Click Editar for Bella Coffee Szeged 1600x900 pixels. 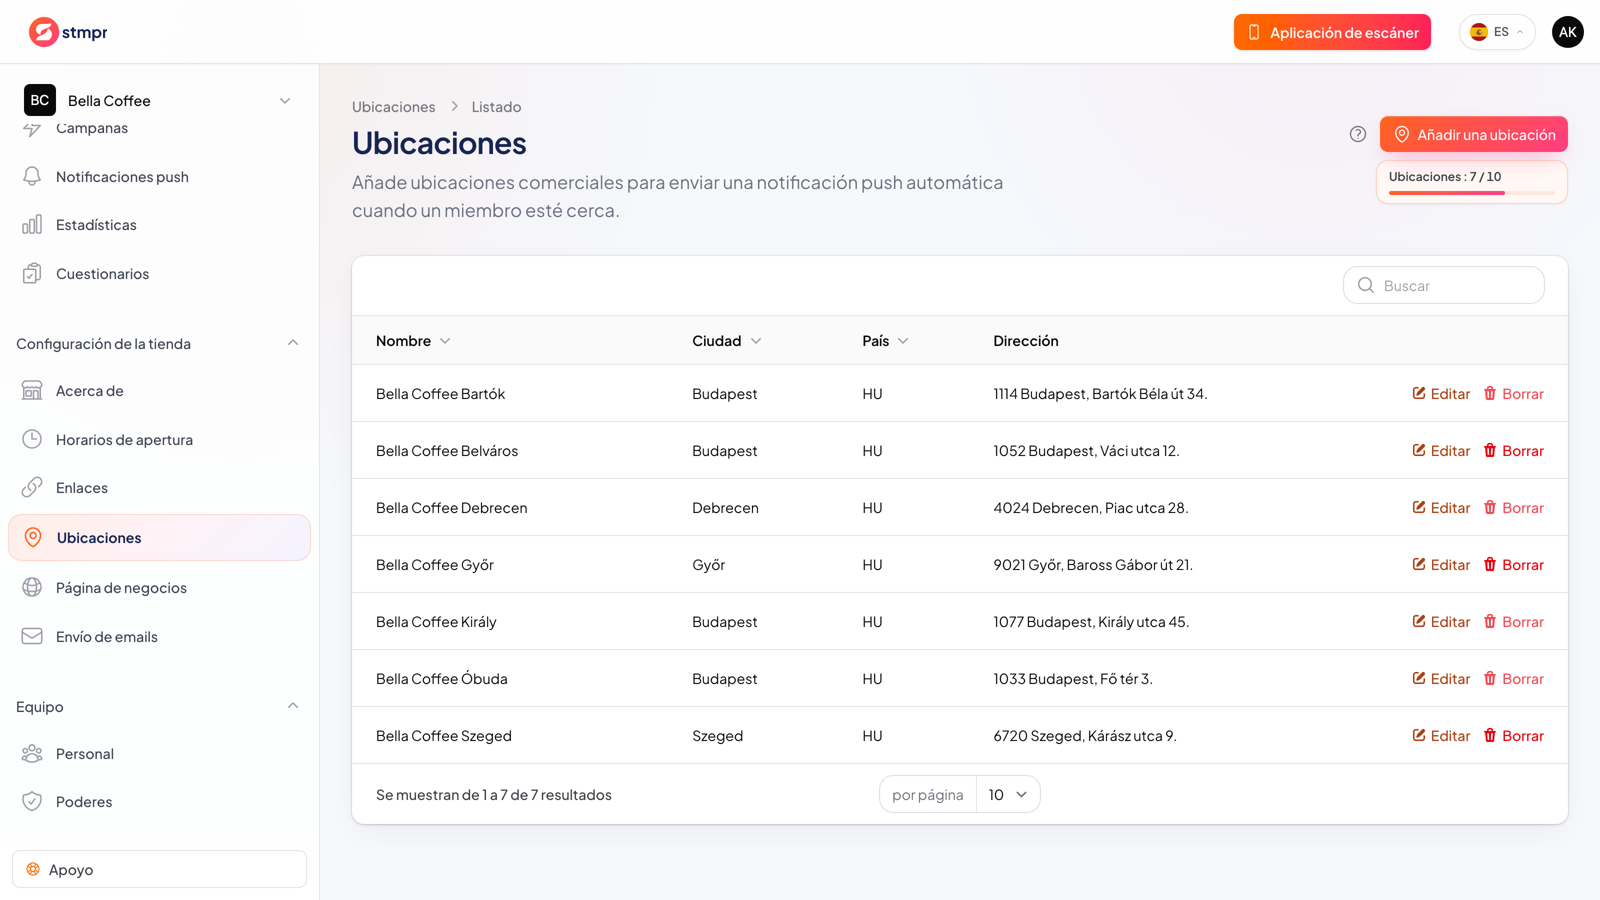coord(1441,735)
